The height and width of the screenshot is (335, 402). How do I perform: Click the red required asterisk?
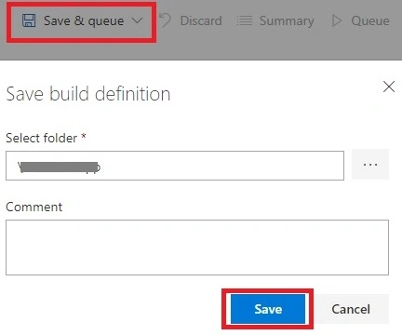(83, 136)
